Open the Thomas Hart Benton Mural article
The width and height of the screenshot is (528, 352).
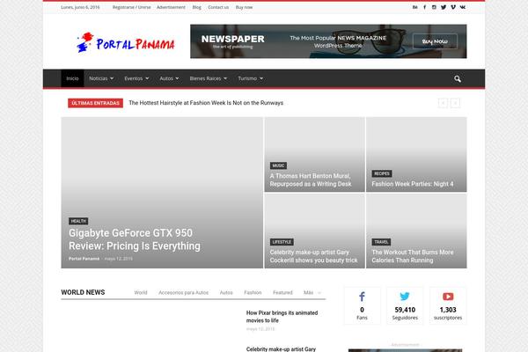(311, 180)
